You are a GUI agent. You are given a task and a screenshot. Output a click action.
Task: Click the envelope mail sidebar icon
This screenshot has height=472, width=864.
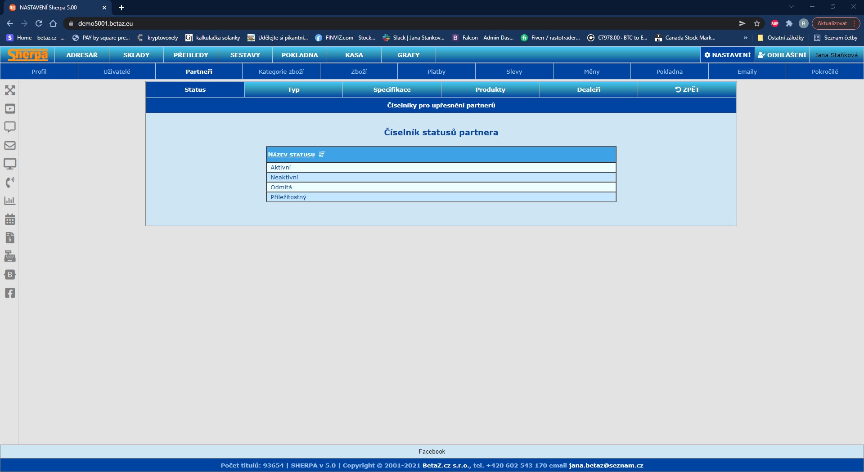pos(10,146)
